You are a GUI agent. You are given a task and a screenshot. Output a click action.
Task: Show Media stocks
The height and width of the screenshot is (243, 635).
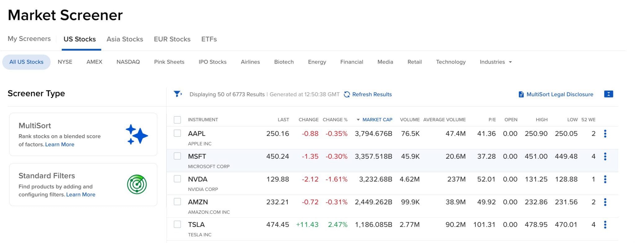(385, 62)
